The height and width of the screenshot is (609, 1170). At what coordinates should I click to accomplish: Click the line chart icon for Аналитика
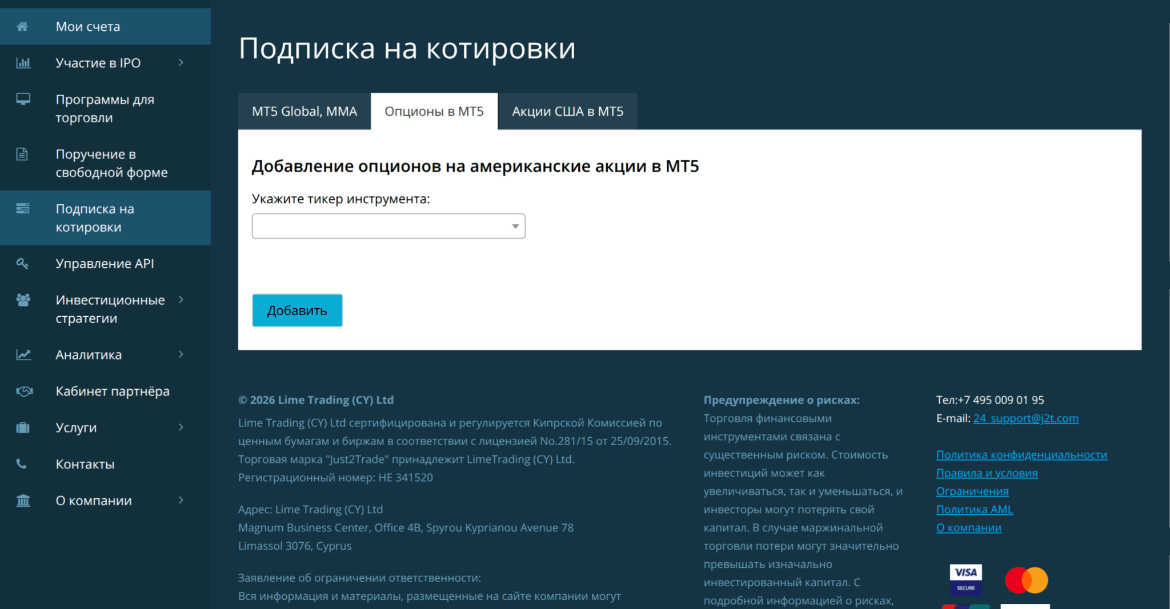tap(23, 354)
